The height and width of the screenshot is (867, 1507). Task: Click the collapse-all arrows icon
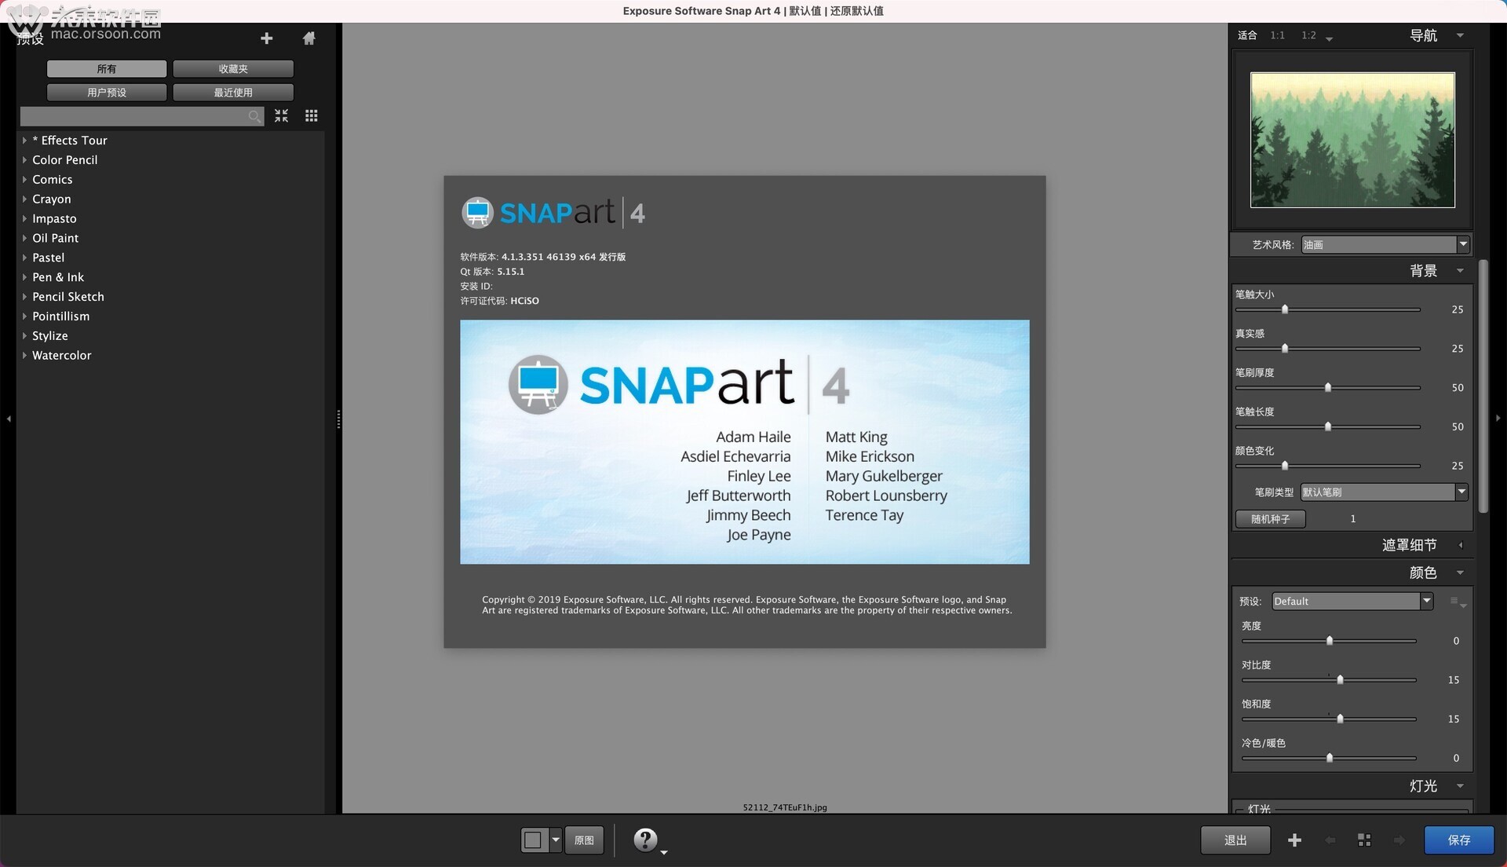tap(282, 116)
